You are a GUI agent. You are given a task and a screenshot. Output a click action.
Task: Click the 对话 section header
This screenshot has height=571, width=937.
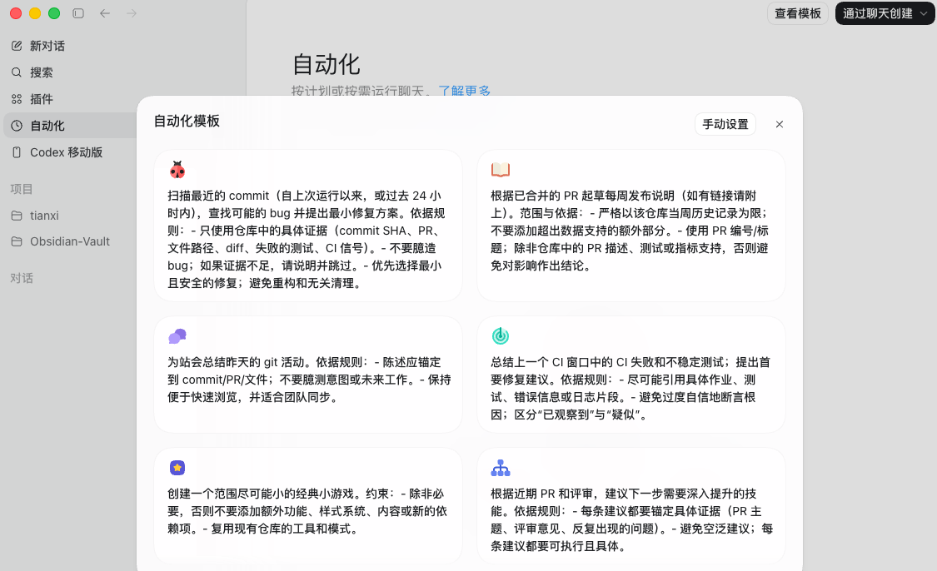click(22, 278)
